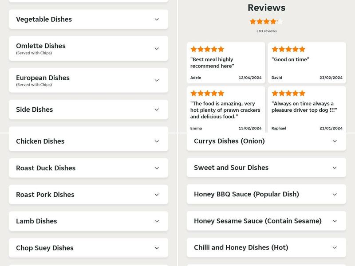Click the Chop Suey Dishes chevron icon

click(157, 248)
